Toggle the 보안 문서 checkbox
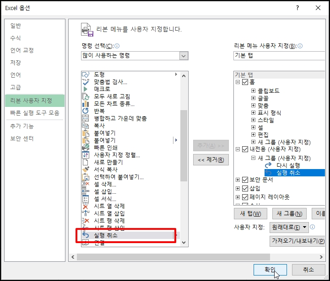 [245, 180]
